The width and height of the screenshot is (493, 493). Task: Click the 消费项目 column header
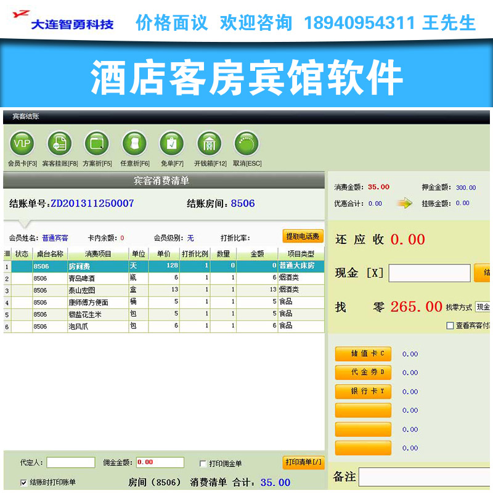coord(98,254)
